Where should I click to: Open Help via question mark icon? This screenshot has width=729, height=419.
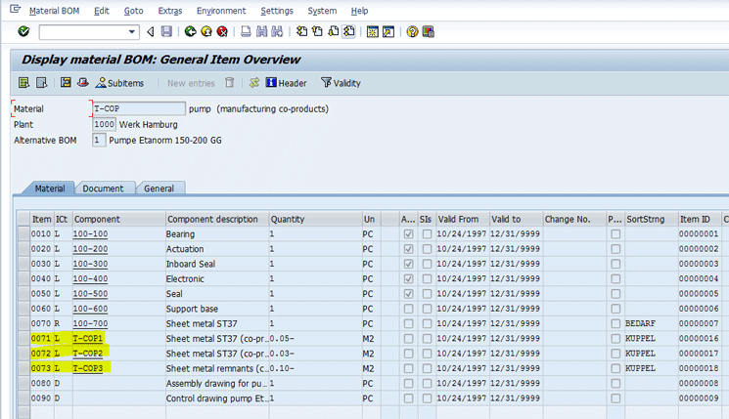[412, 32]
